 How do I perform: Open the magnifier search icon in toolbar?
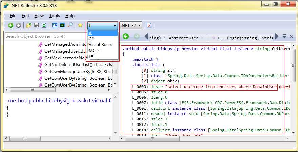[x=70, y=25]
